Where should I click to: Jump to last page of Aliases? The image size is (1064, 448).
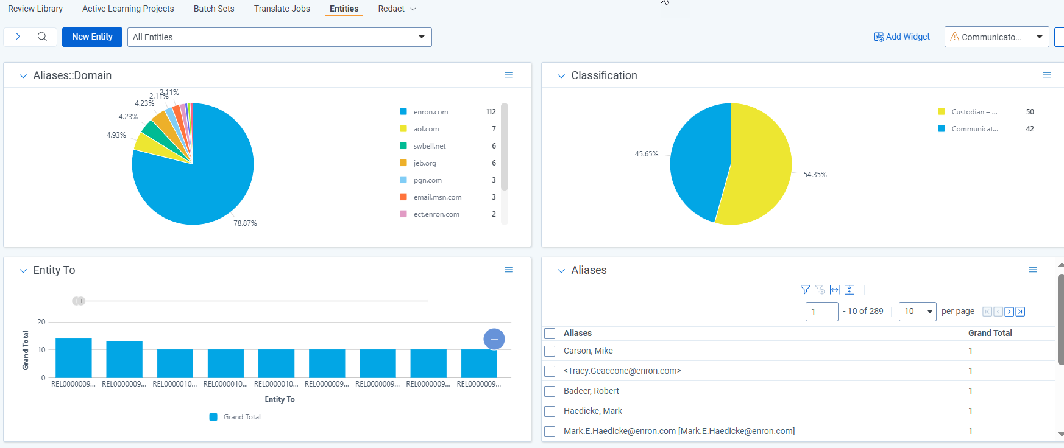1020,312
